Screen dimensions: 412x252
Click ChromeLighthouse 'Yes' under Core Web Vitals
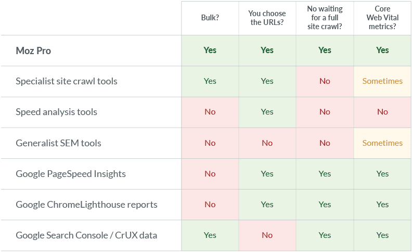pos(382,205)
